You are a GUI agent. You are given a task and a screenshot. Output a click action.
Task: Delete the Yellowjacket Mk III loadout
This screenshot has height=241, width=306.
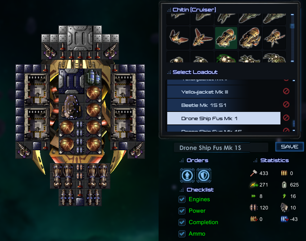point(286,91)
